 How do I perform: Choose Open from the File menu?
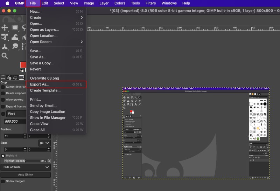tap(56, 23)
